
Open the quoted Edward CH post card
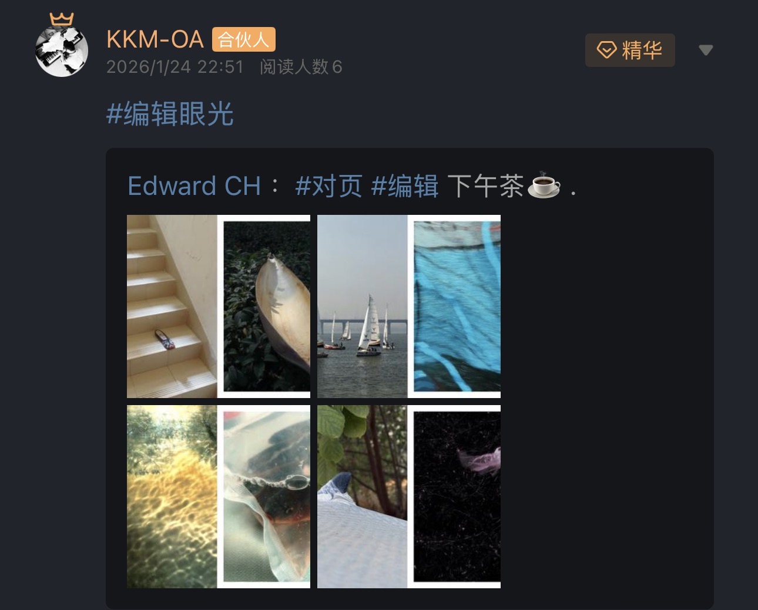(410, 379)
